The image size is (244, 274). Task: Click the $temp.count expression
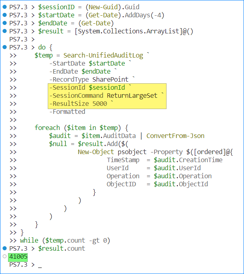pyautogui.click(x=65, y=241)
